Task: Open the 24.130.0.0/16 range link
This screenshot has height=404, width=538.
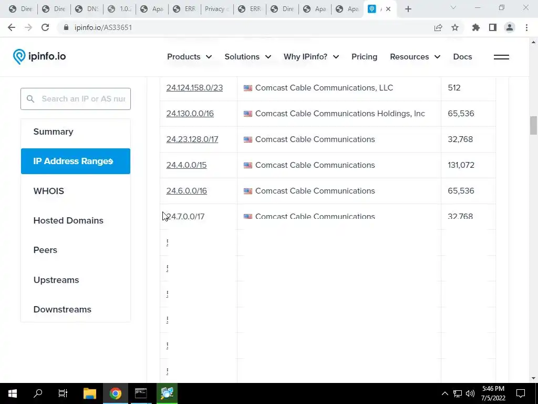Action: (190, 114)
